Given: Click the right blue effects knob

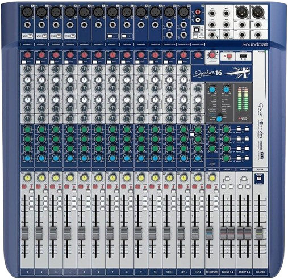Looking at the screenshot, I should (x=226, y=90).
